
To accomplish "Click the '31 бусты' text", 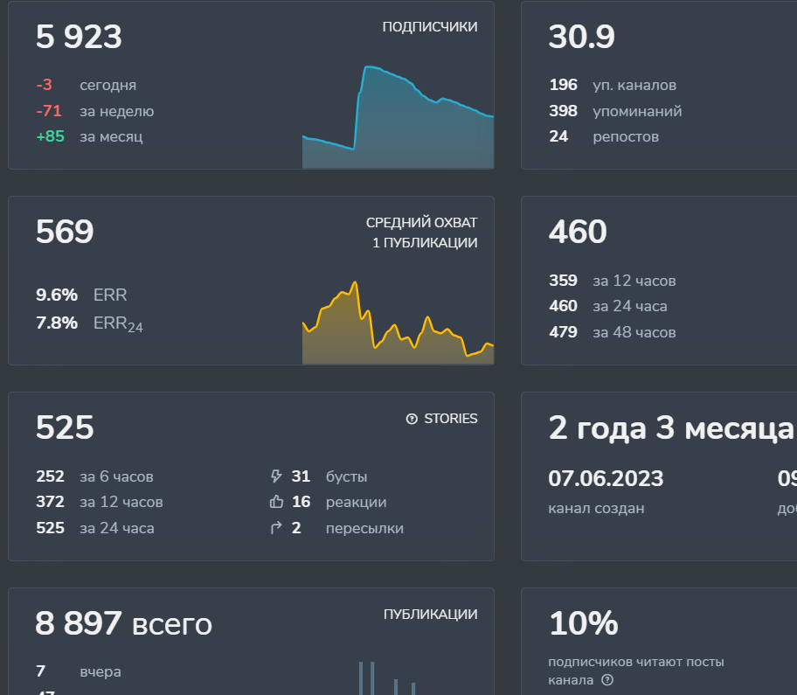I will 329,476.
